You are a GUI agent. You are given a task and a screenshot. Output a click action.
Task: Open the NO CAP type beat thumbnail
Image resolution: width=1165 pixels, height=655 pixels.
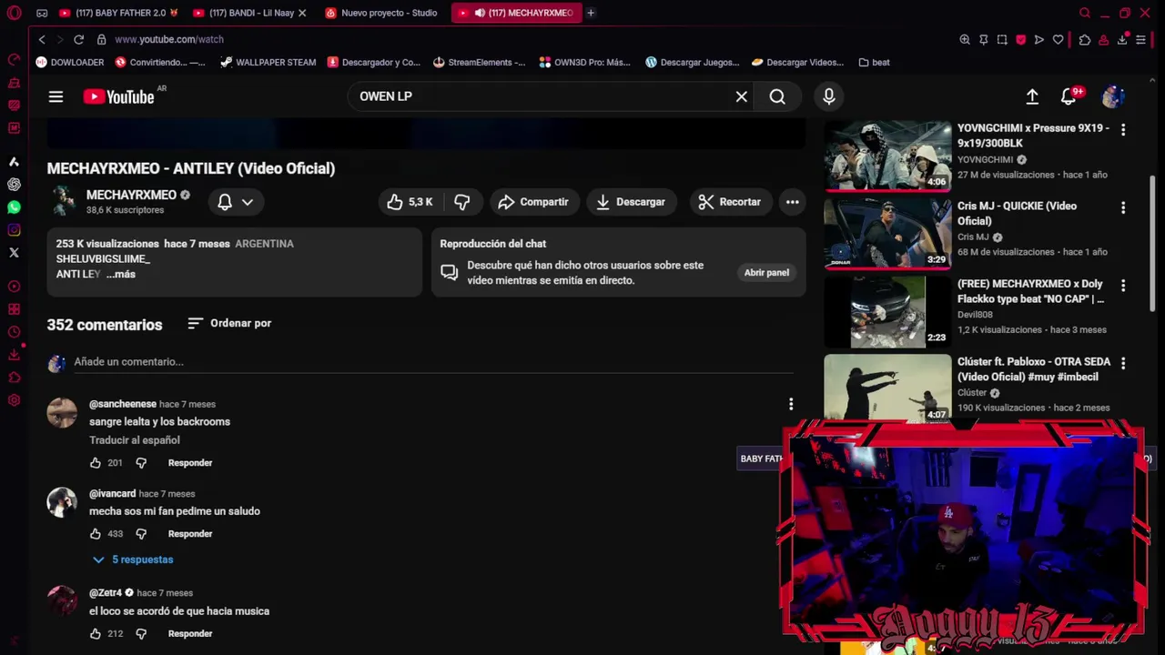click(887, 312)
